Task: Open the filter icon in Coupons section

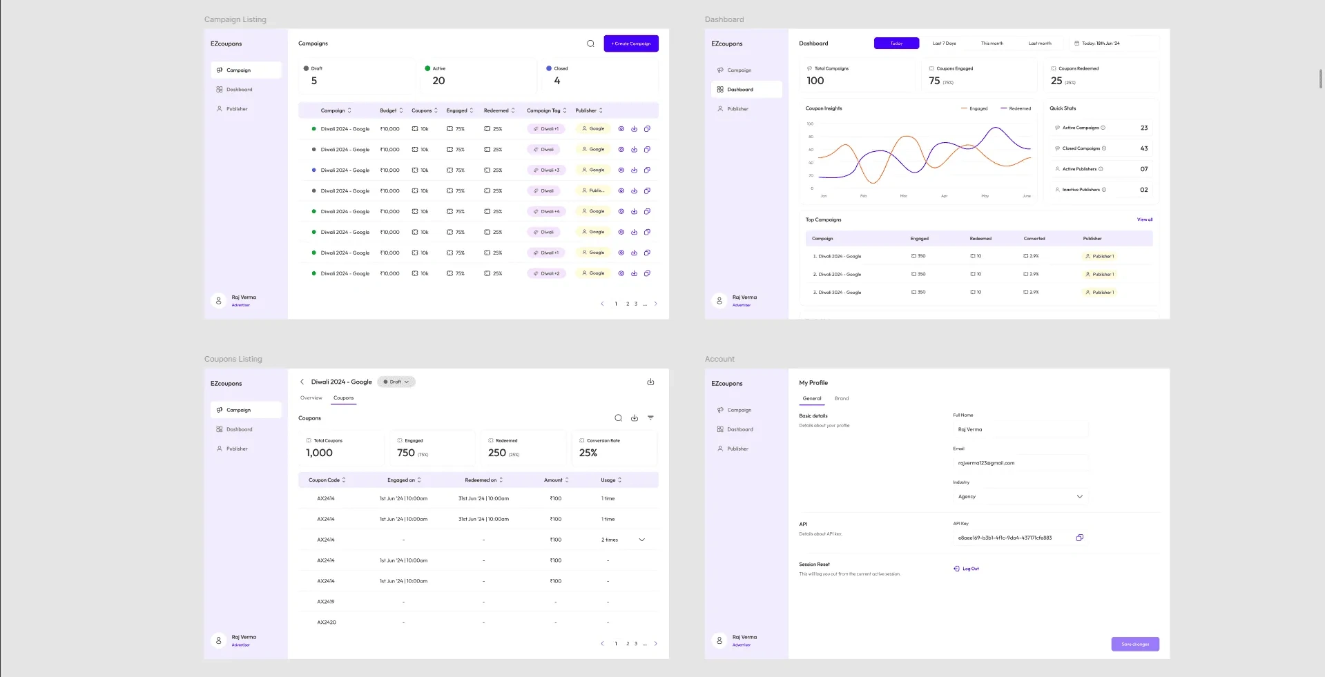Action: tap(650, 418)
